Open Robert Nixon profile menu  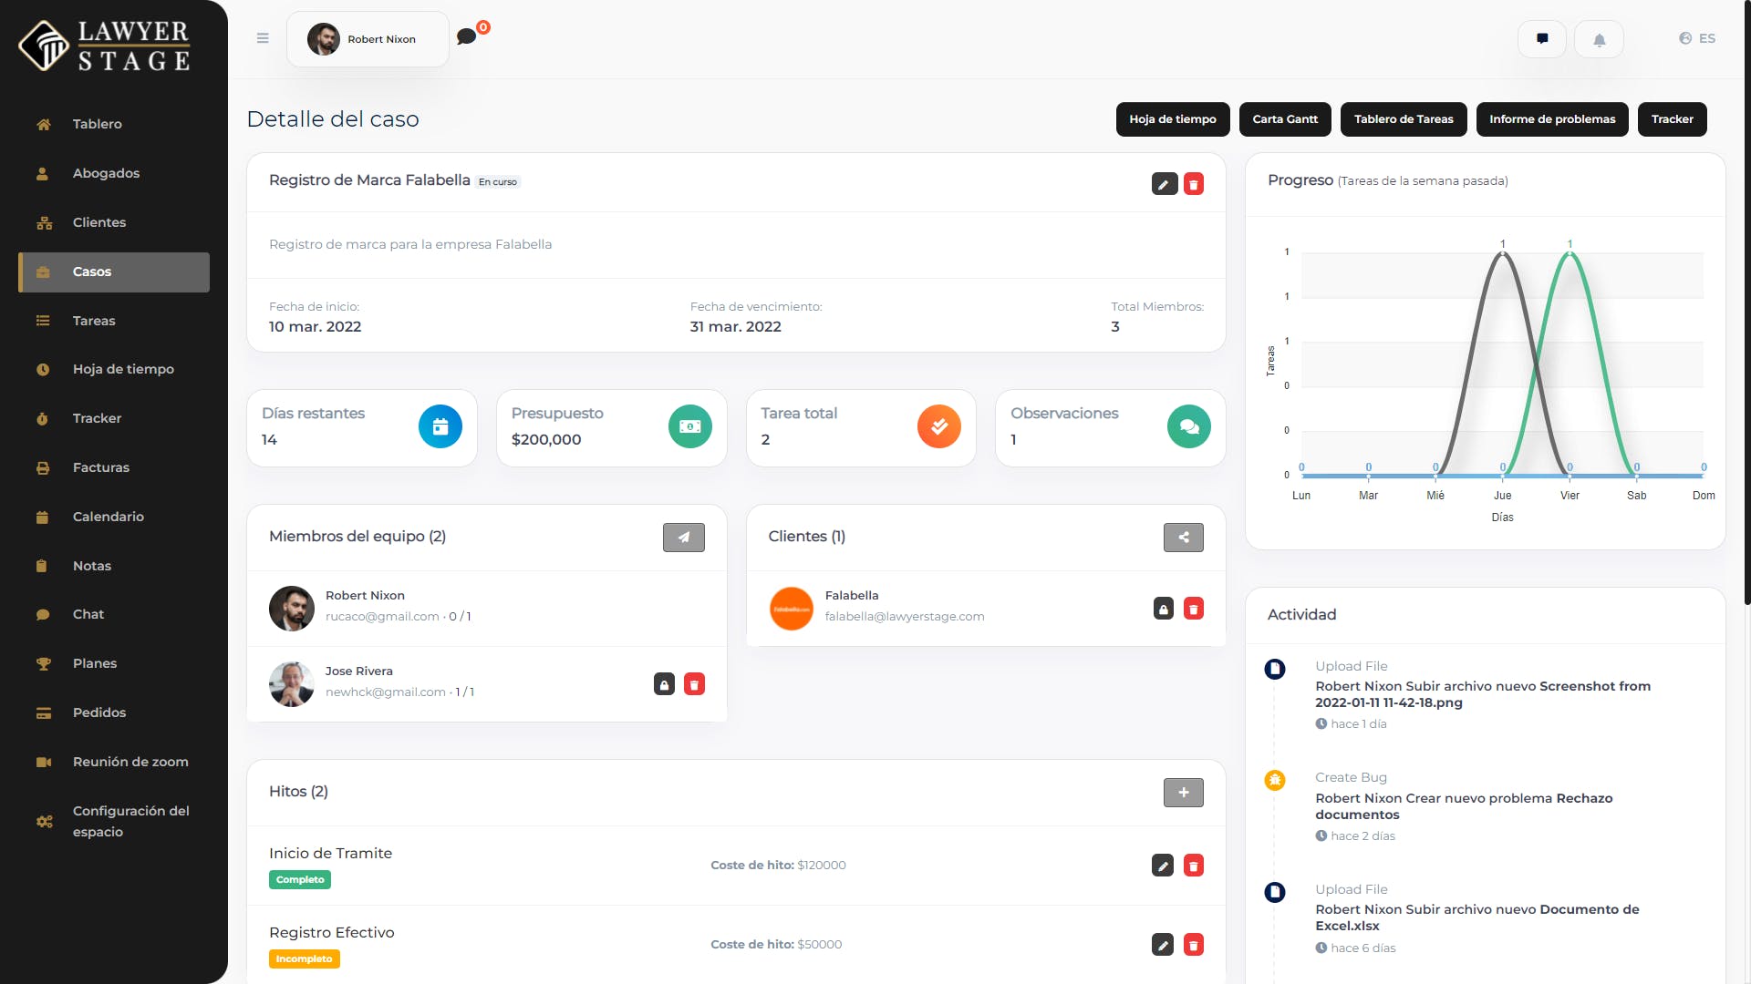click(x=368, y=39)
